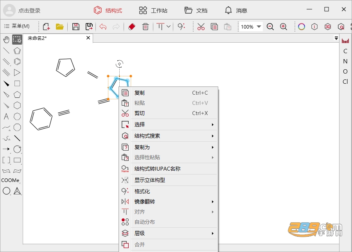The width and height of the screenshot is (352, 252).
Task: Open the 工作站 section
Action: [x=153, y=10]
